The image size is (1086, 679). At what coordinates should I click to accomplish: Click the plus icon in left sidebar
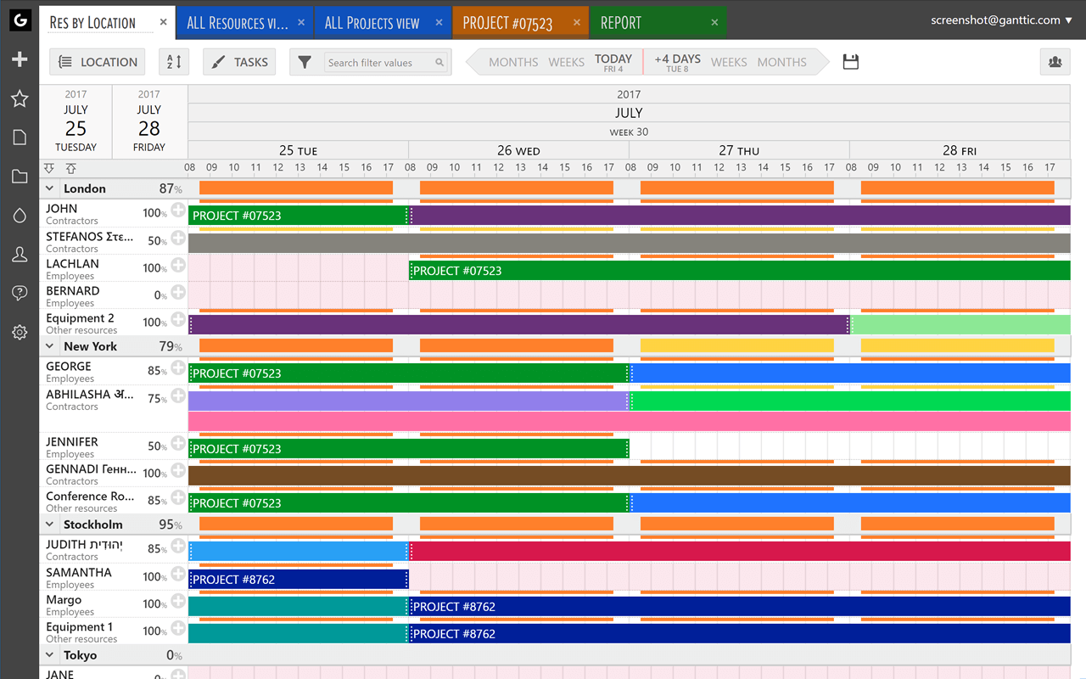[x=20, y=59]
